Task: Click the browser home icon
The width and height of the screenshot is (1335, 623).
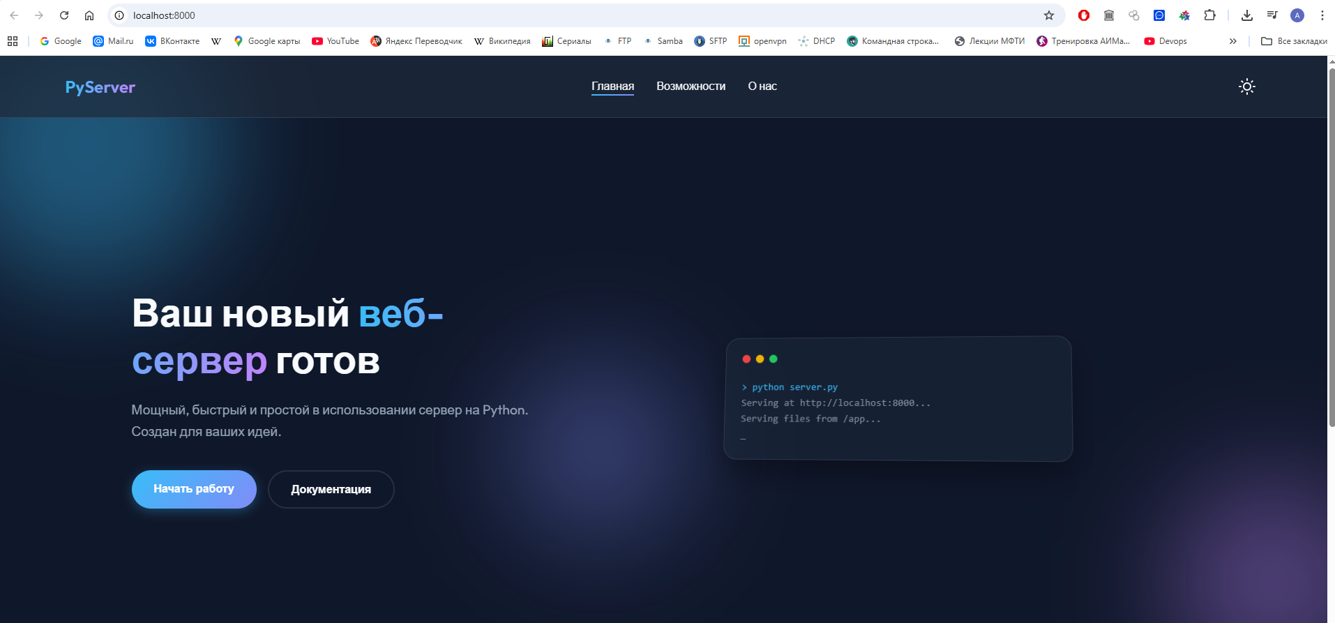Action: [x=89, y=15]
